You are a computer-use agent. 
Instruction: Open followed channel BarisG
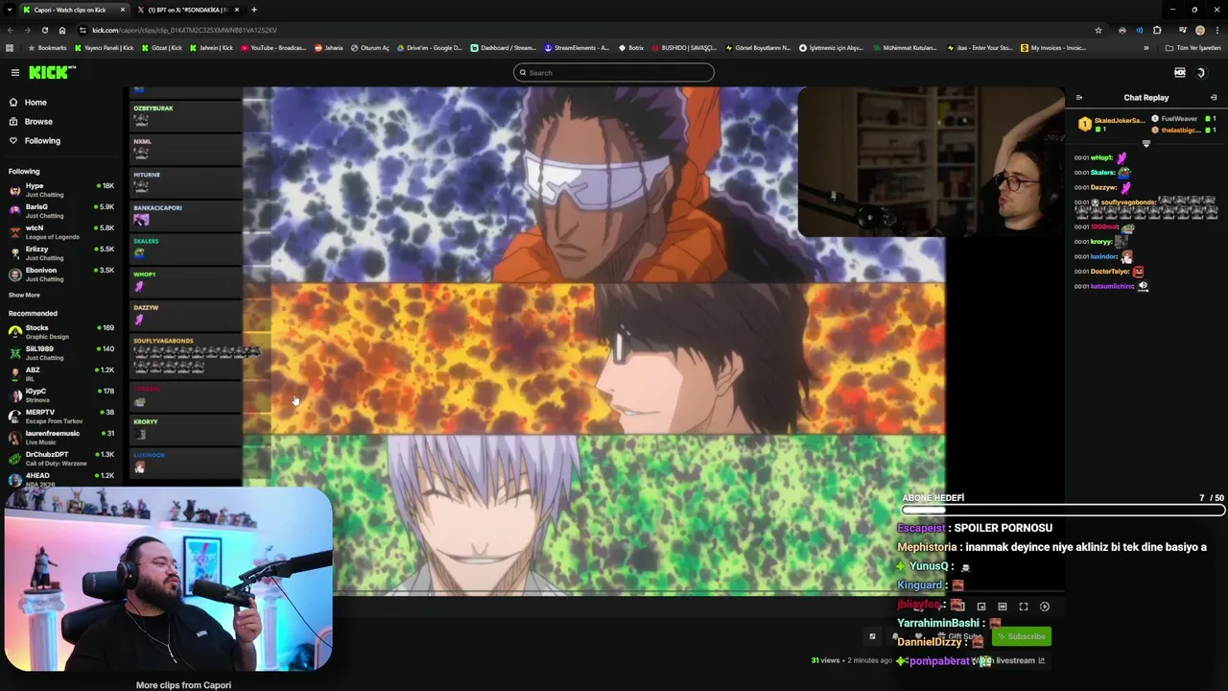(60, 211)
